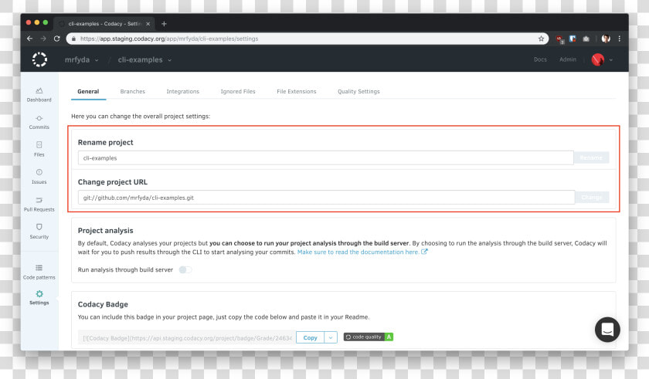
Task: Toggle Run analysis through build server
Action: (185, 270)
